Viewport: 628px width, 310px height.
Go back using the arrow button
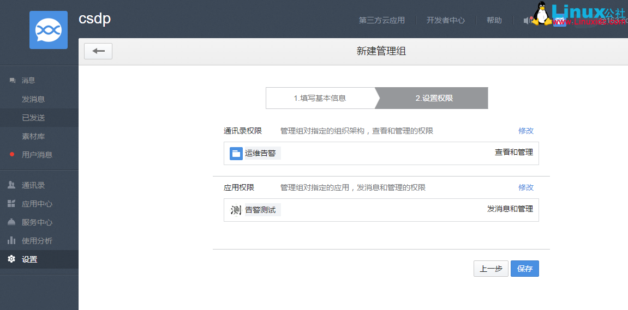coord(98,51)
